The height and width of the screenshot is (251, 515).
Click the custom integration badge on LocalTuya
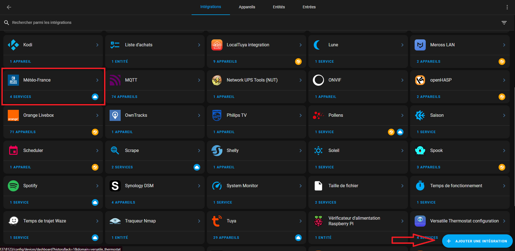(298, 62)
